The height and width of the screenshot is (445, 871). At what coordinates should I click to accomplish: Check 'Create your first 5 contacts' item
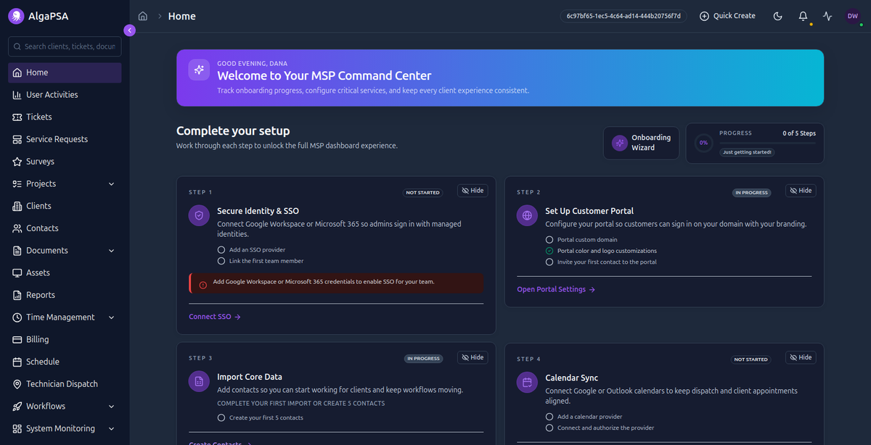[221, 417]
